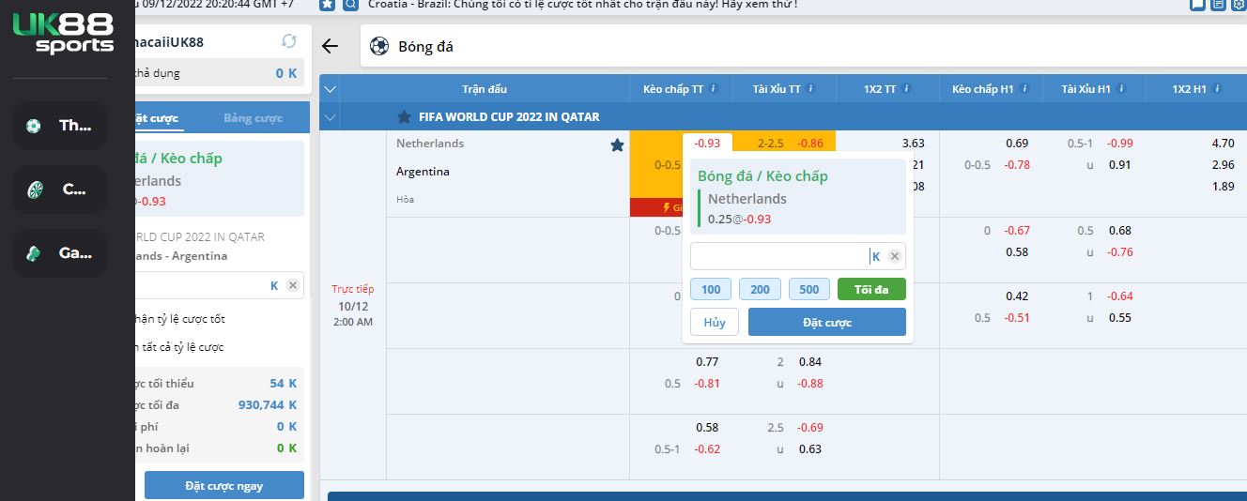Pick Kèo chấp H1 odds -0.51
The height and width of the screenshot is (501, 1247).
[1017, 318]
